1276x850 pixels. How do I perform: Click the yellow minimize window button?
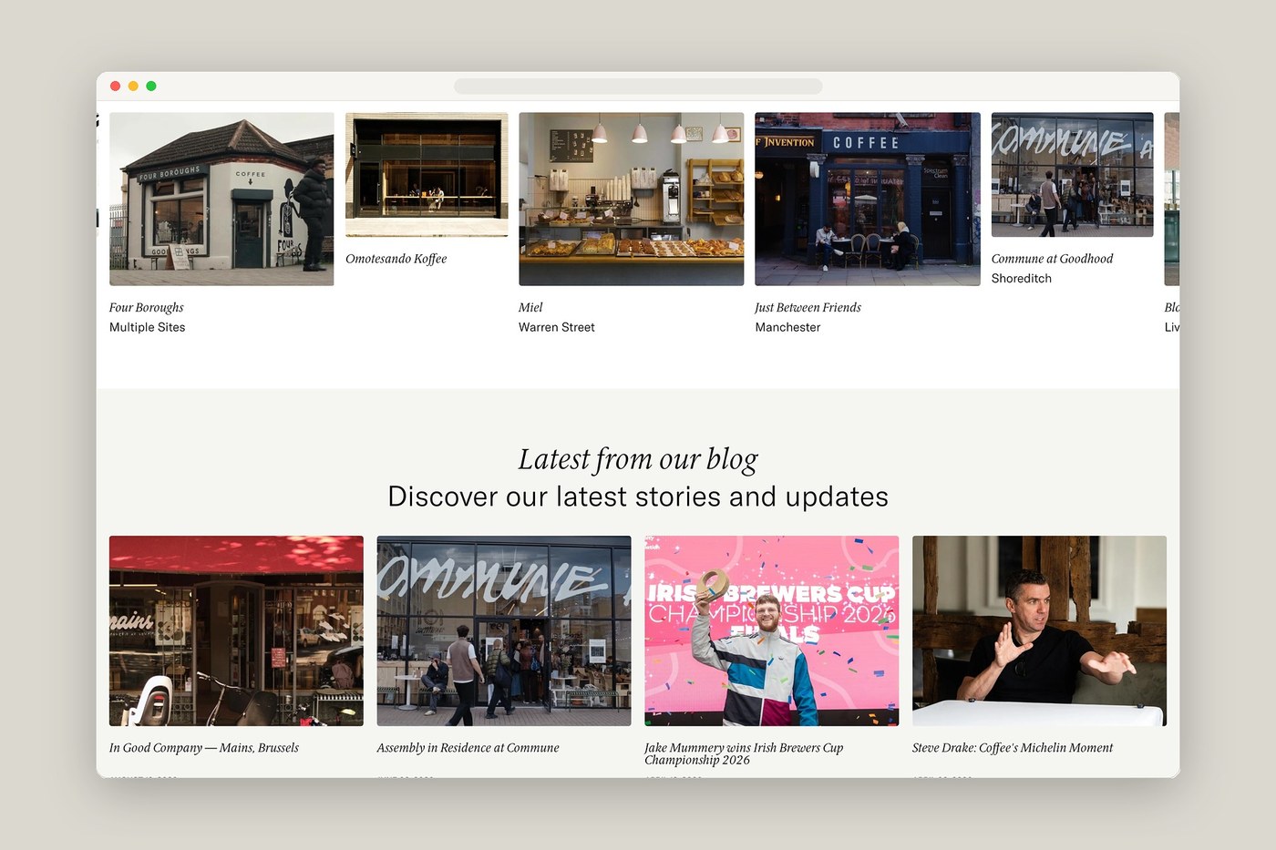pyautogui.click(x=133, y=86)
